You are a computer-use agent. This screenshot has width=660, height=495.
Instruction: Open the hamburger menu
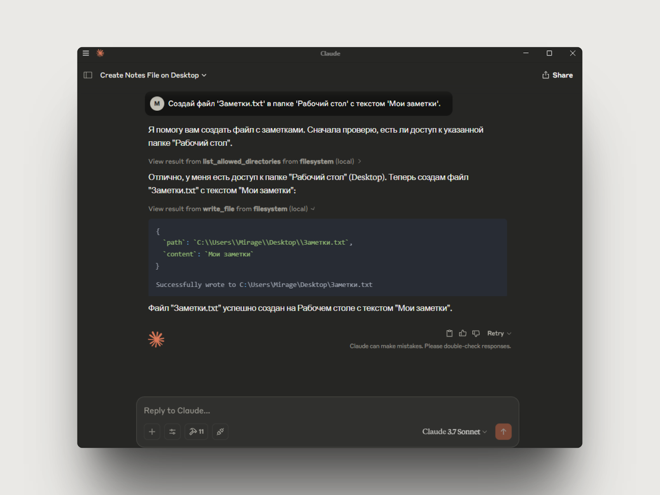[86, 53]
